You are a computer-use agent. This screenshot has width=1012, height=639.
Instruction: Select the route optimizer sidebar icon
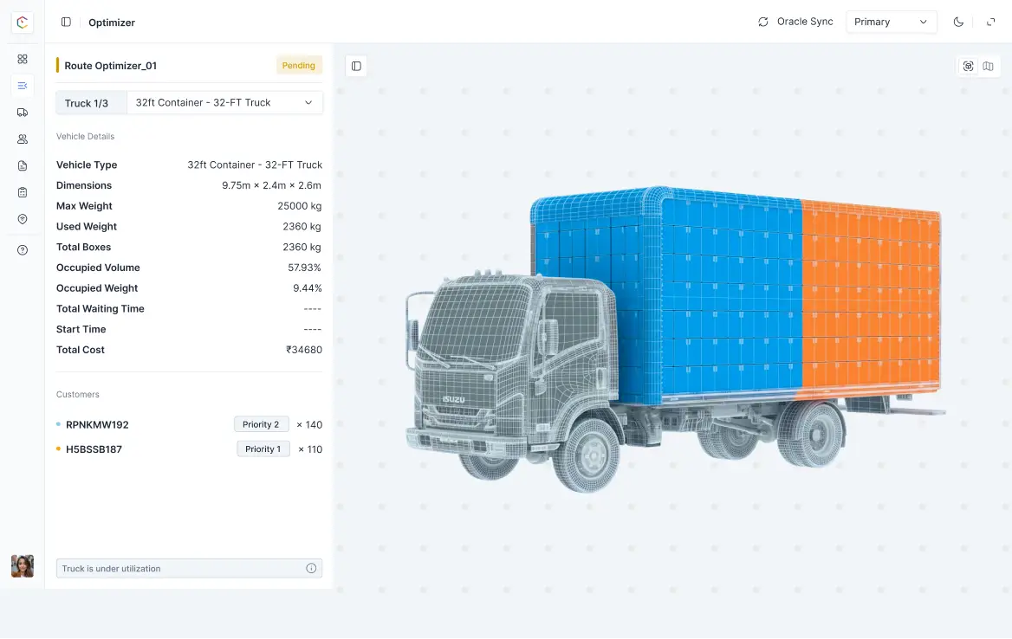point(23,85)
